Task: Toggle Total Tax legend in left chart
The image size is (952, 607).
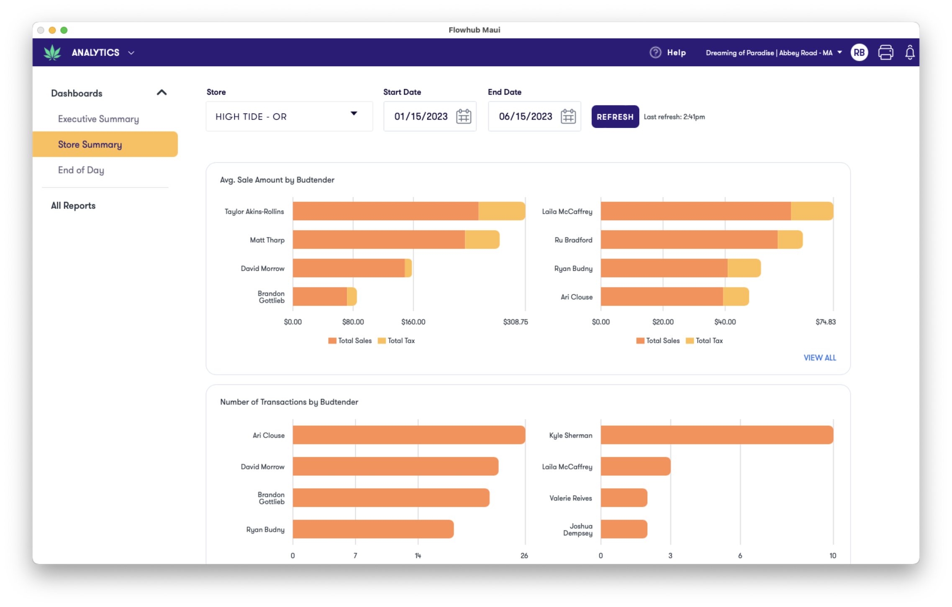Action: [396, 341]
